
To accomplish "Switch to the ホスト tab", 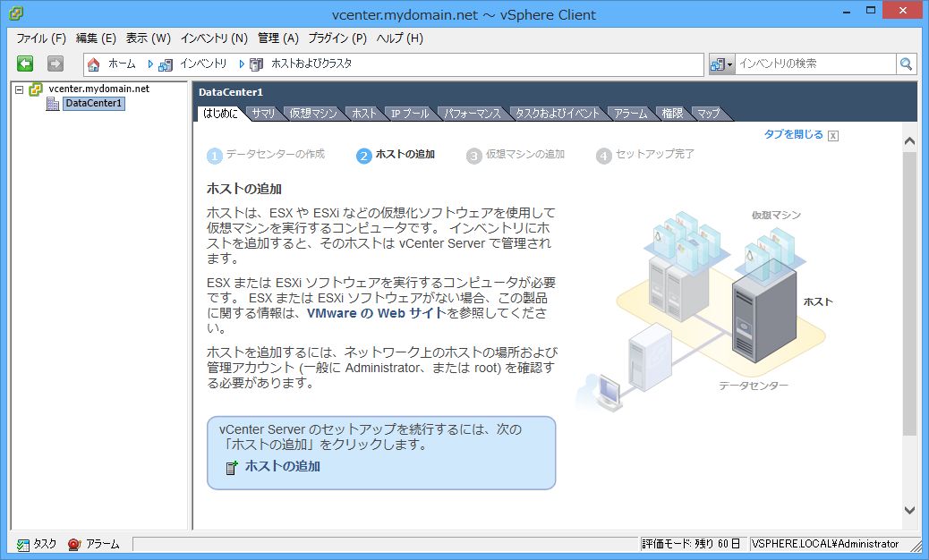I will coord(363,114).
